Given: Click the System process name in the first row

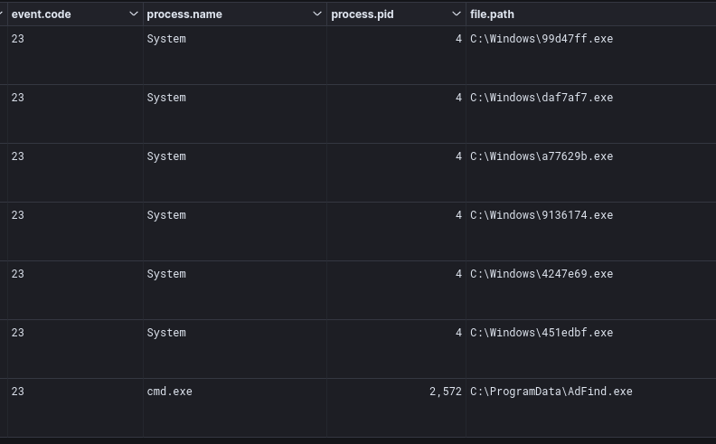Looking at the screenshot, I should tap(166, 39).
